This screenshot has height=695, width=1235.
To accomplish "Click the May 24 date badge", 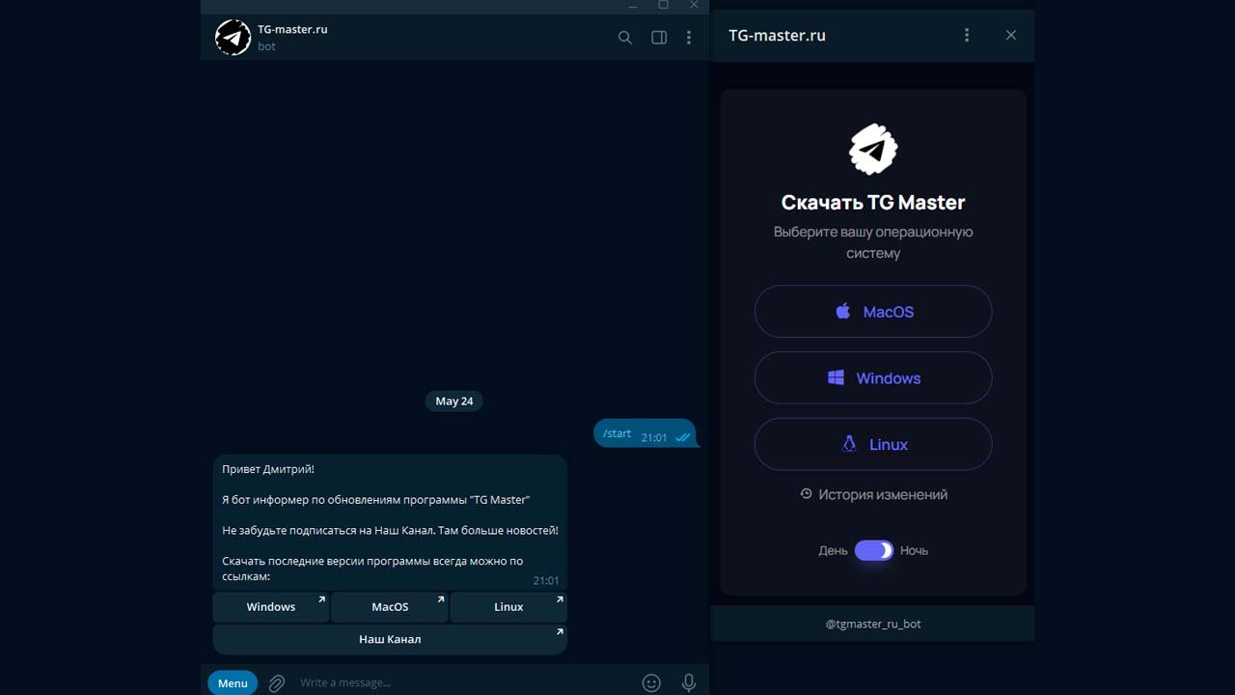I will (454, 401).
